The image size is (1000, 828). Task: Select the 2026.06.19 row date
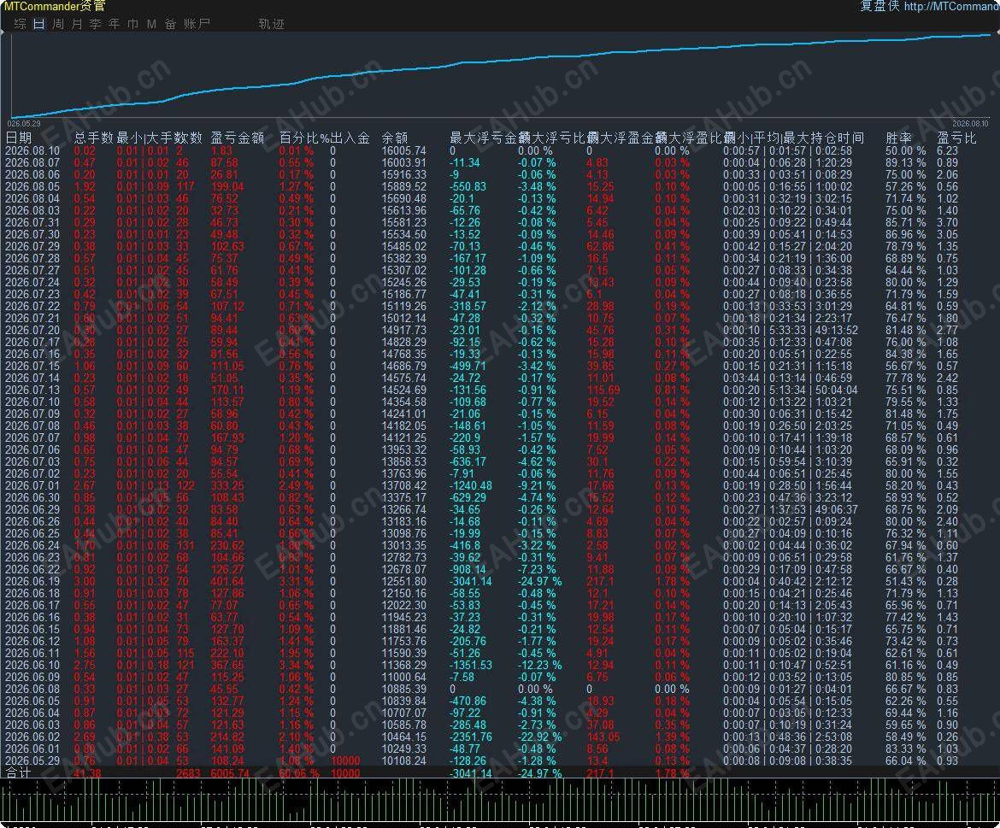point(32,581)
